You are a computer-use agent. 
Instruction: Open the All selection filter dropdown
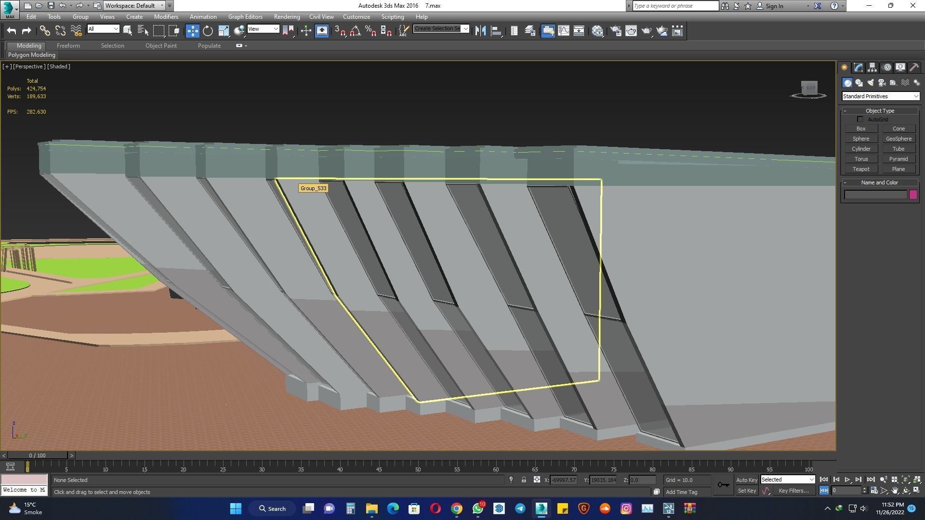point(103,29)
